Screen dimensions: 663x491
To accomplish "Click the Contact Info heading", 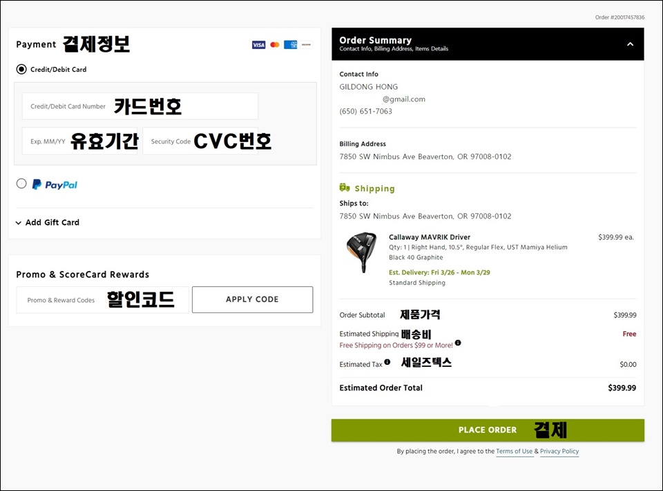I will (358, 74).
